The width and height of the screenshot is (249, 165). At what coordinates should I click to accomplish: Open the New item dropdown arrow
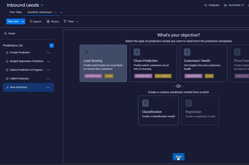23,22
